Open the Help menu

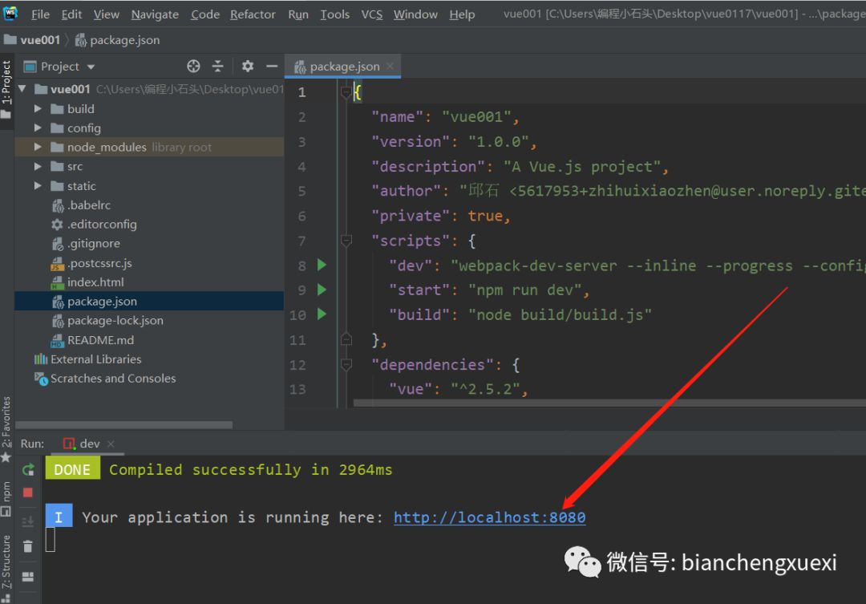(462, 14)
